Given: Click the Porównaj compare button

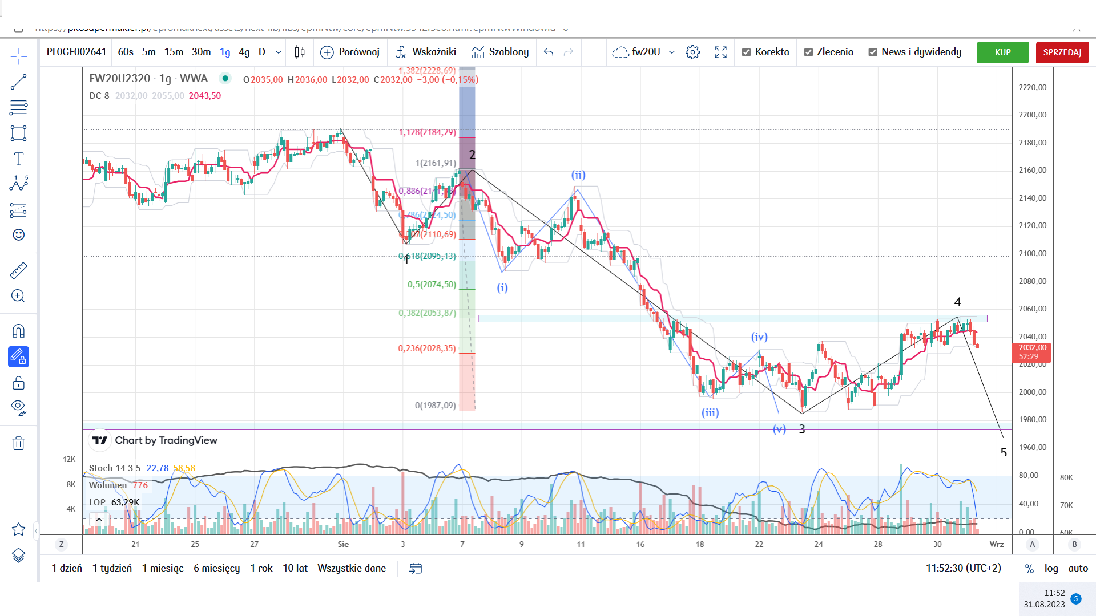Looking at the screenshot, I should click(x=350, y=52).
